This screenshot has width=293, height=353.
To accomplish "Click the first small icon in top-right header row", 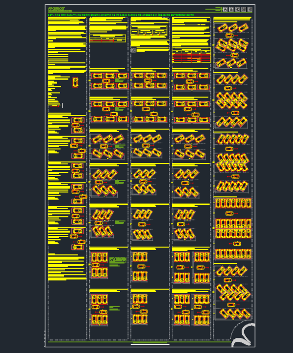I will 225,9.
